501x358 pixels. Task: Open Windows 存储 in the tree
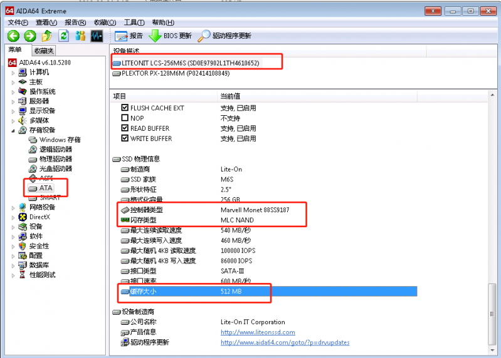click(55, 140)
